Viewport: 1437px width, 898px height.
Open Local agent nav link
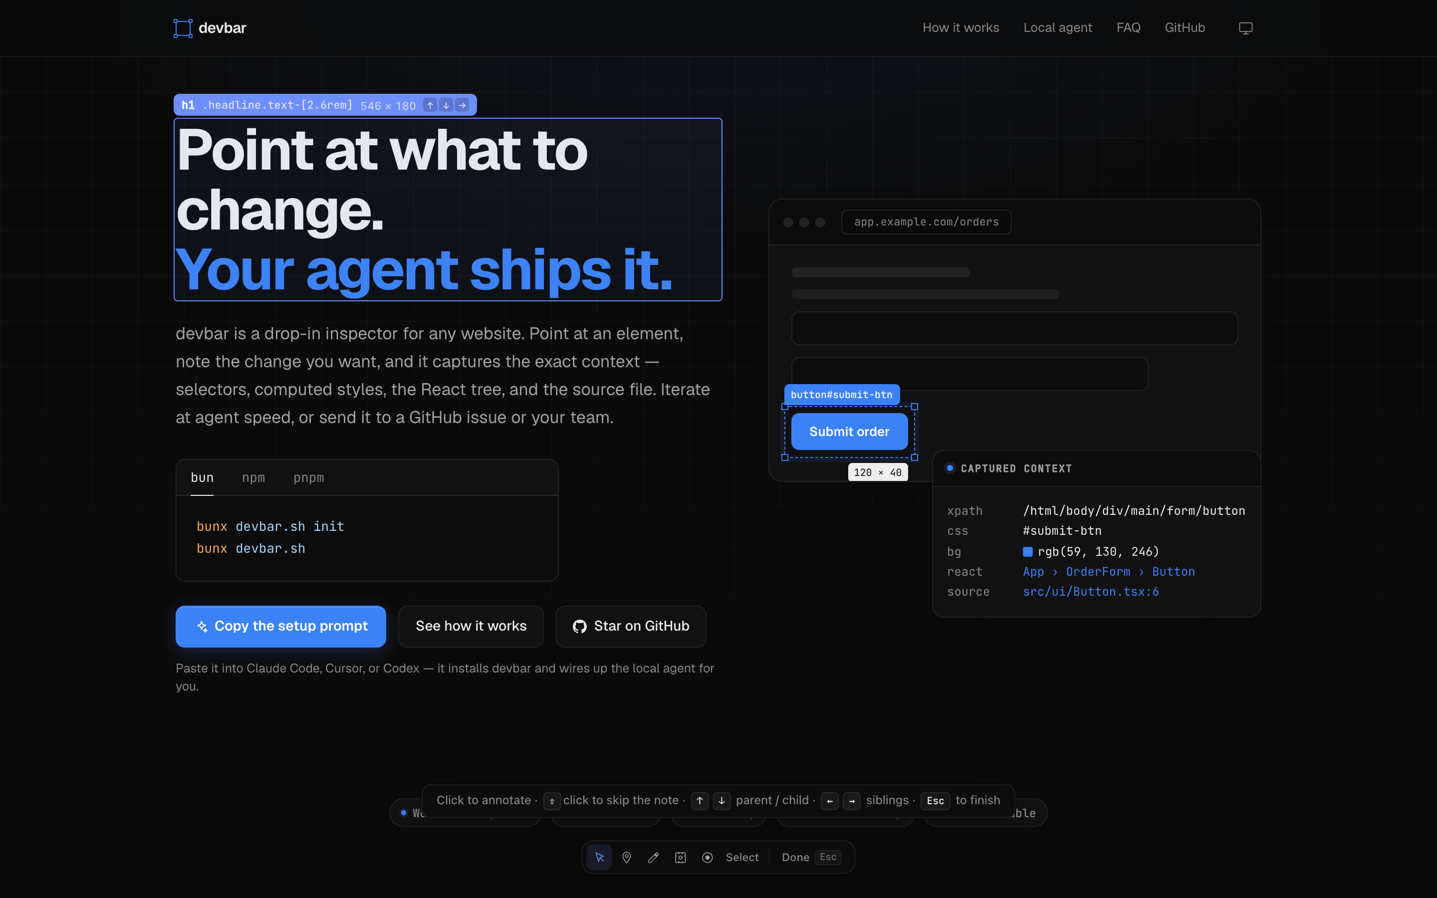pyautogui.click(x=1058, y=28)
